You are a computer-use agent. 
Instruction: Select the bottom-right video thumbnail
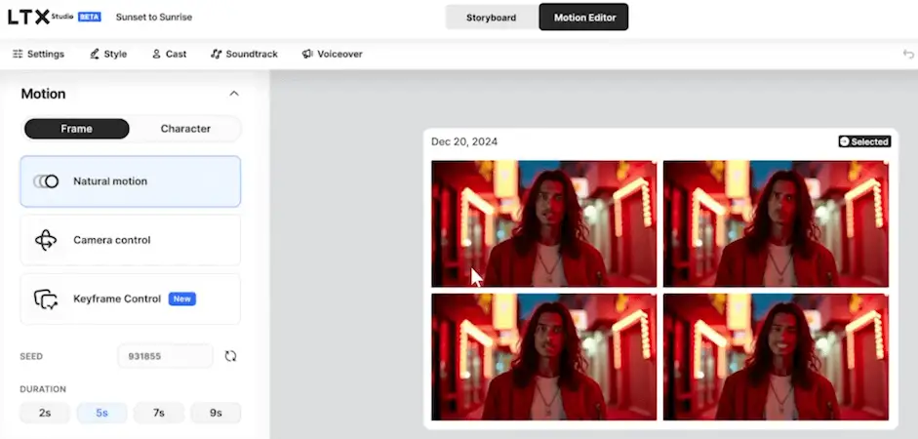[776, 357]
